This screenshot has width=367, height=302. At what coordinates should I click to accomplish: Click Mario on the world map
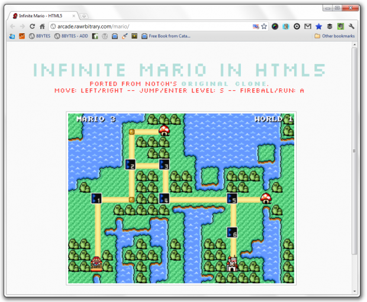[x=96, y=264]
